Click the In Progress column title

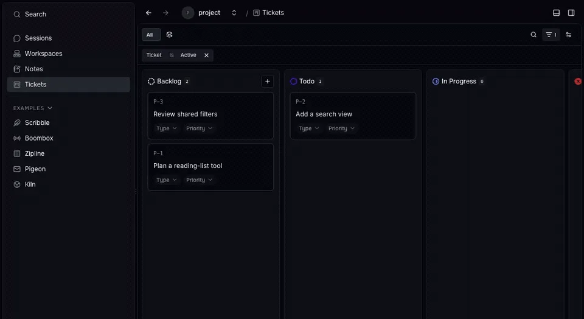(459, 81)
